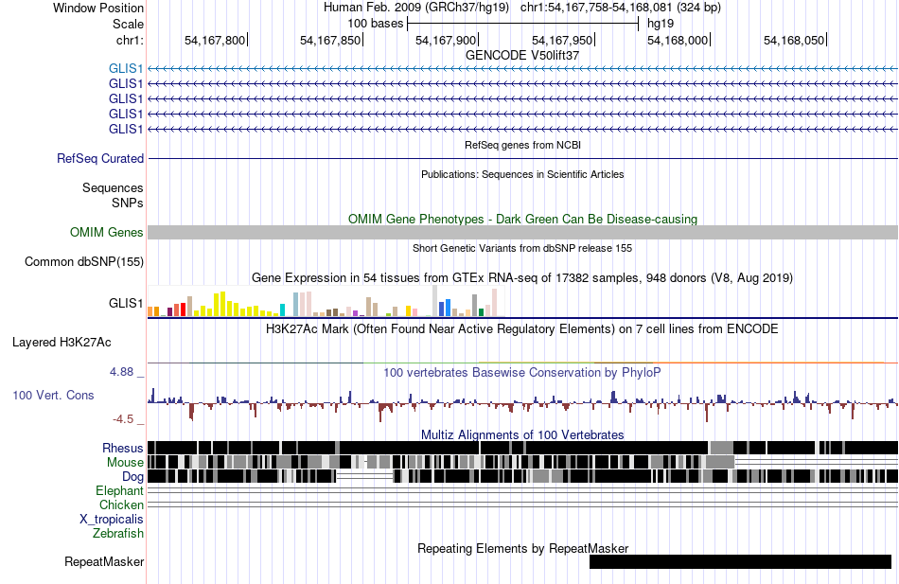
Task: Click Repeating Elements by RepeatMasker title
Action: coord(522,548)
